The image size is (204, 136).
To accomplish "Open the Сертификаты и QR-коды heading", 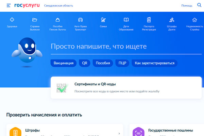I will click(x=95, y=84).
